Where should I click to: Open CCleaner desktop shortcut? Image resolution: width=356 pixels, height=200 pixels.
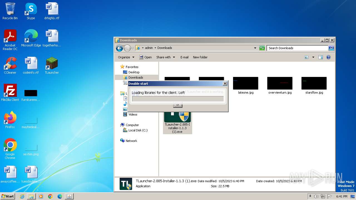pyautogui.click(x=10, y=66)
